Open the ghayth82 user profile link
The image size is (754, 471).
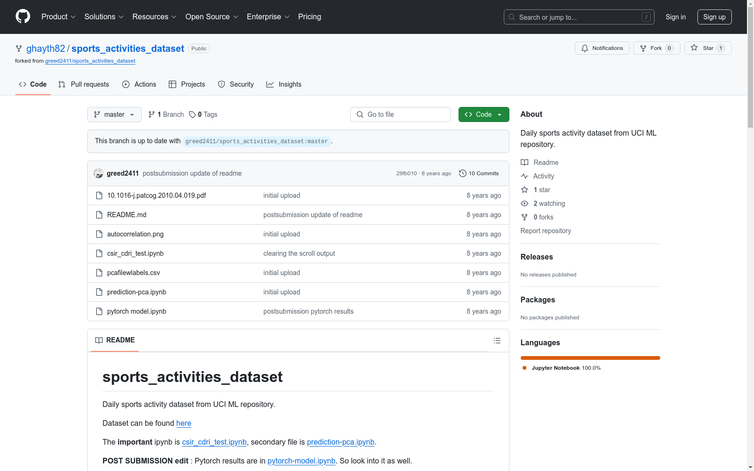point(46,49)
